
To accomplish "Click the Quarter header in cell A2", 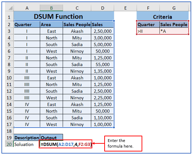I will point(27,25).
